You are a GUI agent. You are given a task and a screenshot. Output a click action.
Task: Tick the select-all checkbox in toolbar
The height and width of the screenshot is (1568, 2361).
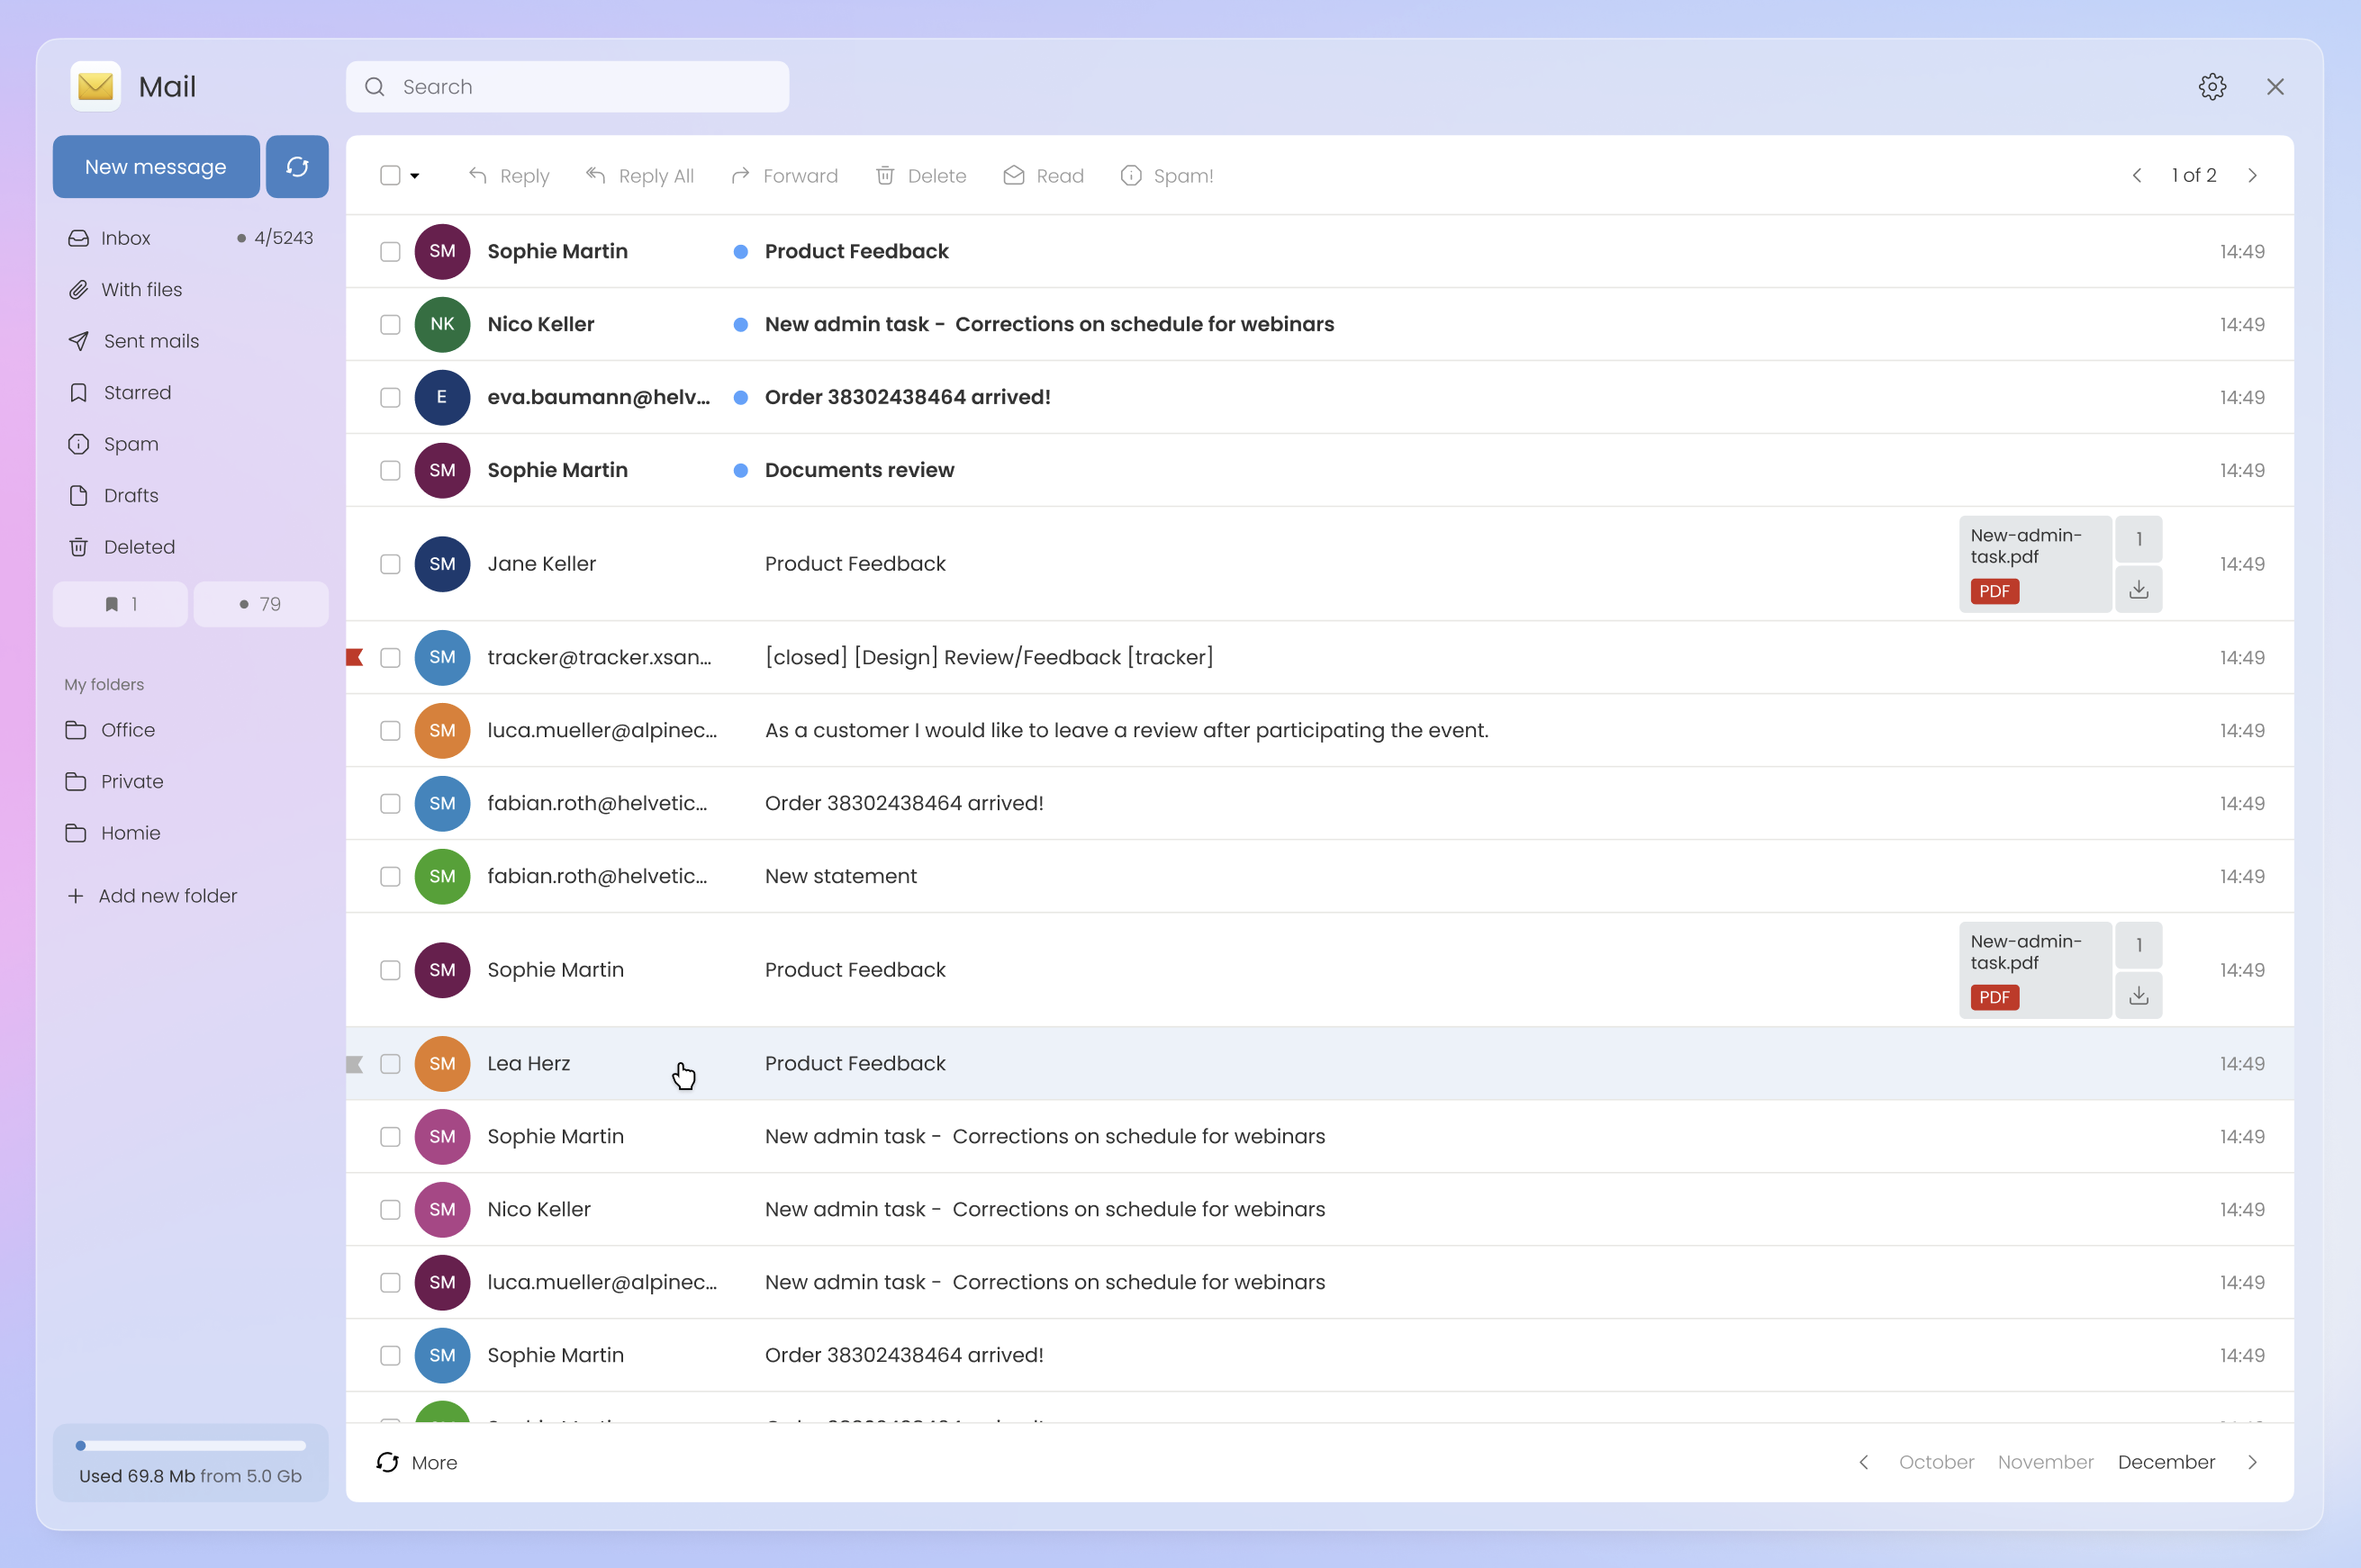click(x=390, y=176)
